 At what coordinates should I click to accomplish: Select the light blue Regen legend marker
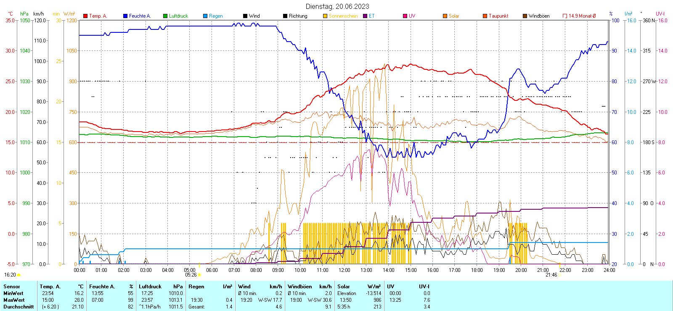[205, 16]
